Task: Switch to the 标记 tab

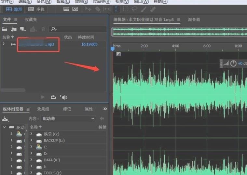Action: (x=67, y=109)
